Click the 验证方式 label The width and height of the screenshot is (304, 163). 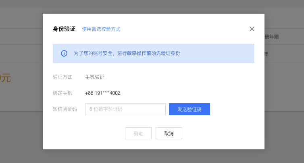62,77
